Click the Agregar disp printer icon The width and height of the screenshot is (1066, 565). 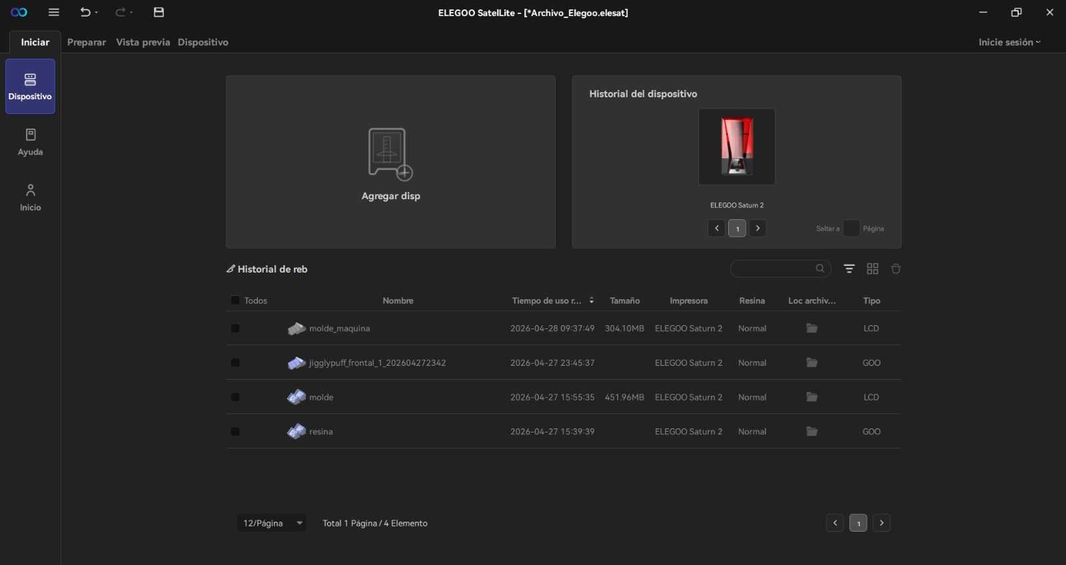(x=390, y=154)
